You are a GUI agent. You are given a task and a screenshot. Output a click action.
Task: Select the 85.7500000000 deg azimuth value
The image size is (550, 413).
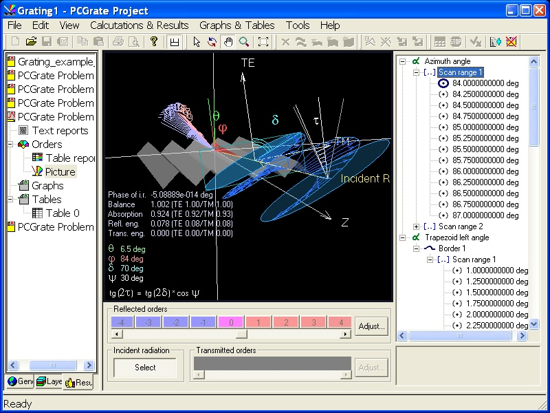click(485, 160)
